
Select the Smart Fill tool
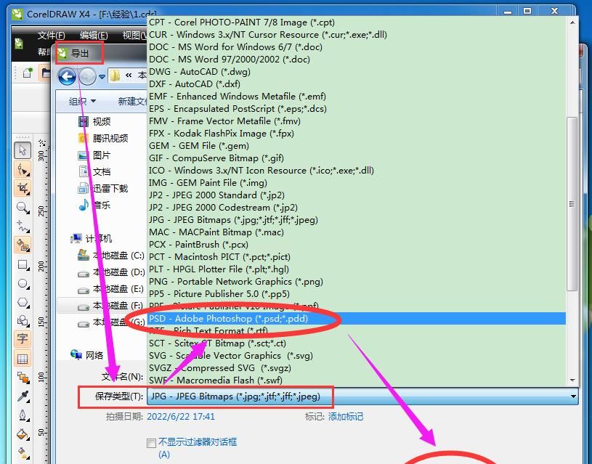(x=23, y=245)
